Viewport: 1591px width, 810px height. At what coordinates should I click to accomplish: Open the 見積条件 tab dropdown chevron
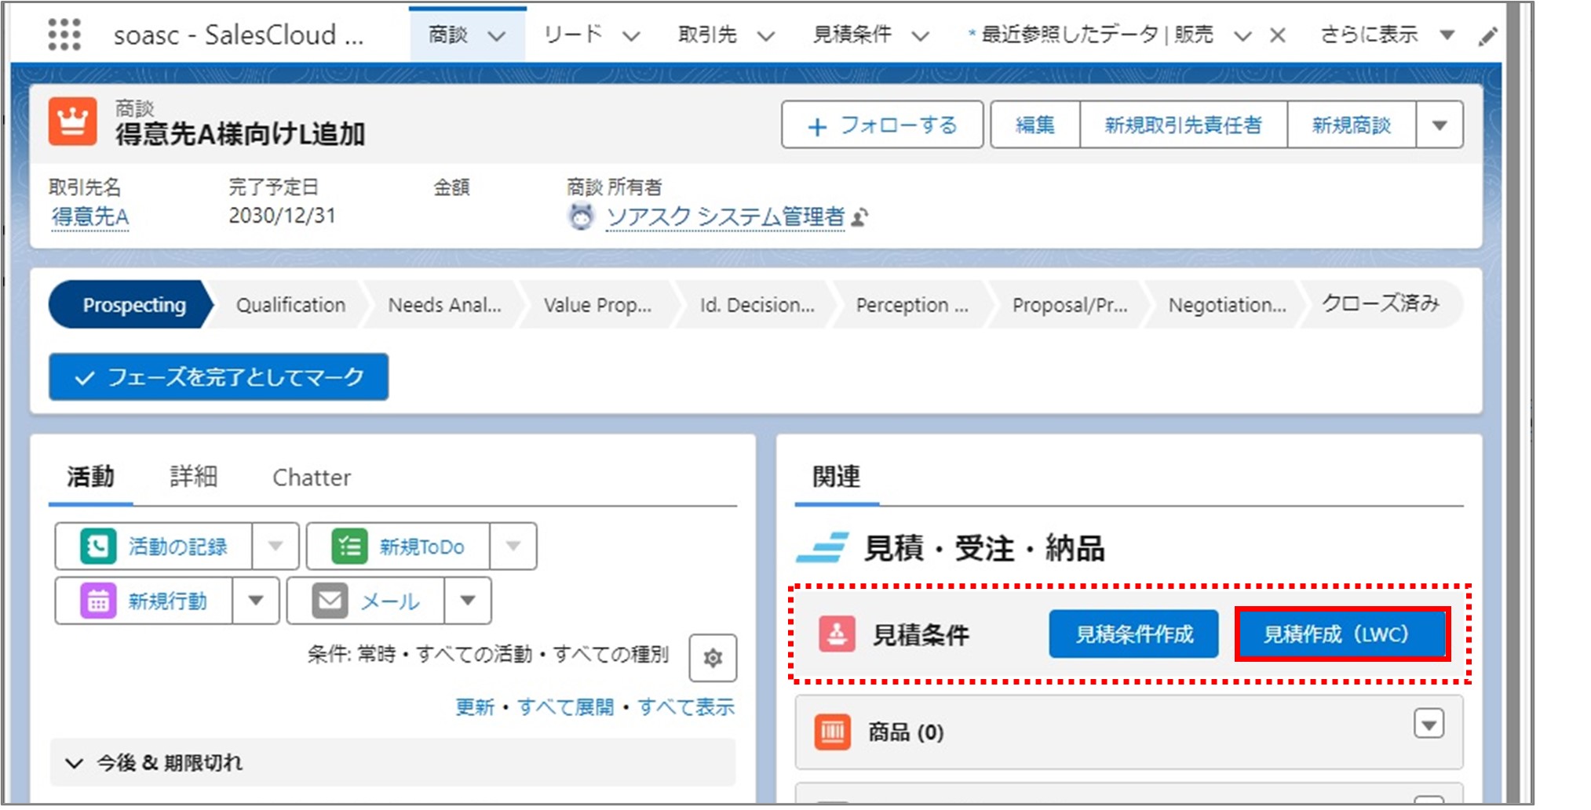tap(921, 35)
